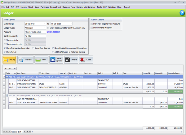
Task: Open the File menu
Action: pos(3,7)
